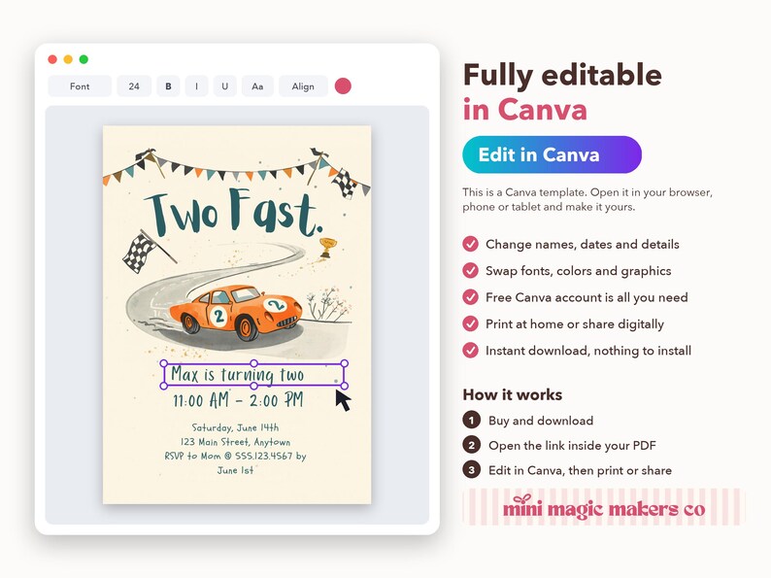Image resolution: width=771 pixels, height=578 pixels.
Task: Open the Align option in toolbar
Action: [x=303, y=86]
